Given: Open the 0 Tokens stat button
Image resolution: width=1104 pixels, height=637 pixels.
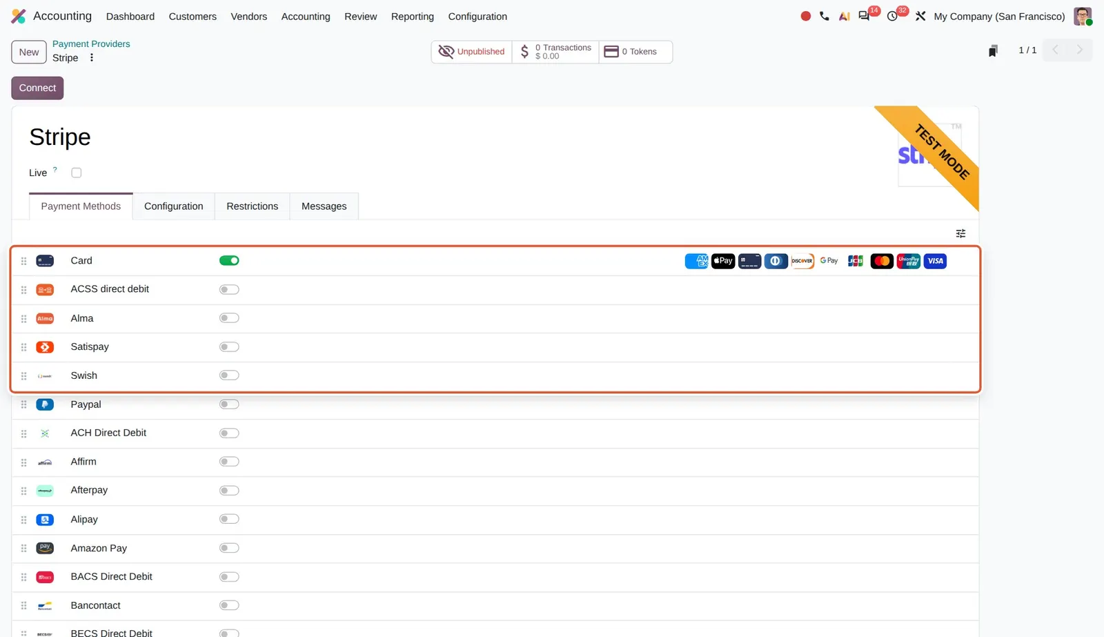Looking at the screenshot, I should 635,52.
